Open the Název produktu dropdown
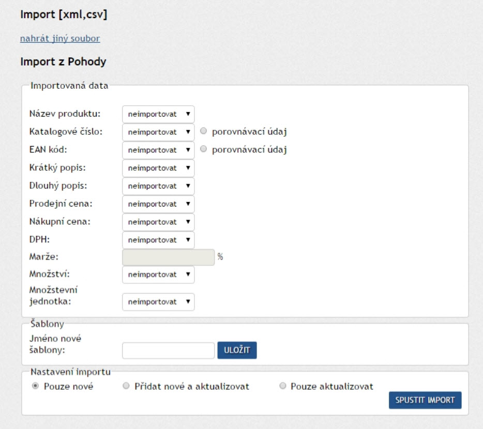 (158, 114)
